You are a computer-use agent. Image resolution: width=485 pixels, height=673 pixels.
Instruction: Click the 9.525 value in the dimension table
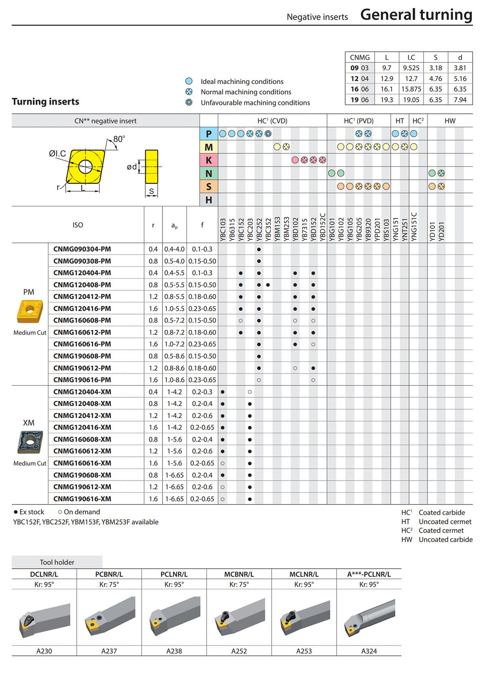pyautogui.click(x=411, y=68)
